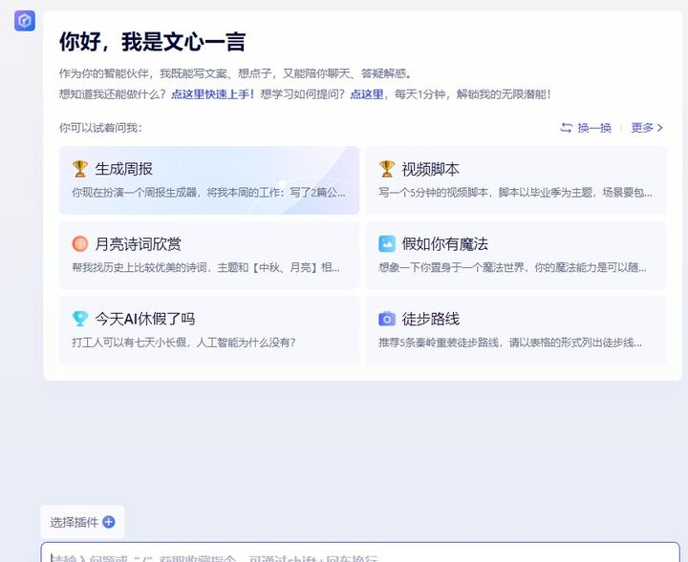Image resolution: width=688 pixels, height=562 pixels.
Task: Expand more prompts with the 更多 chevron
Action: 647,128
